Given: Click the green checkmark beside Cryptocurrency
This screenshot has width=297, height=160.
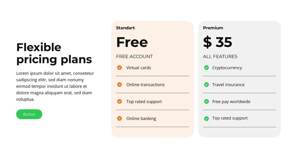Looking at the screenshot, I should (x=206, y=68).
